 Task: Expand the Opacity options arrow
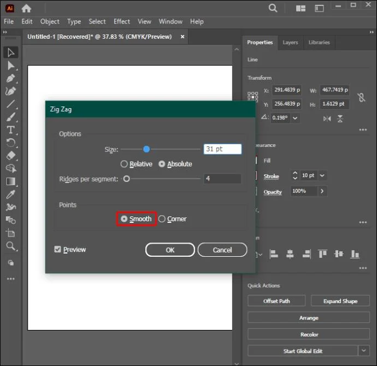322,191
